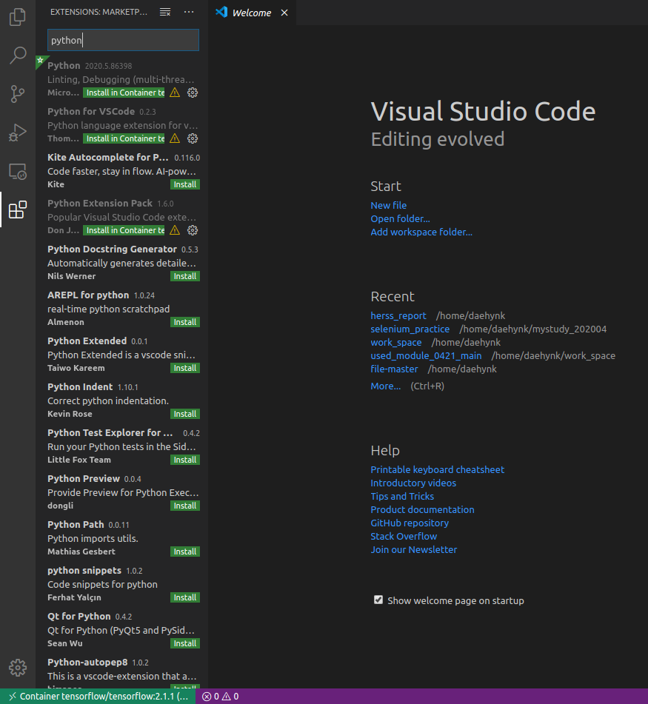The width and height of the screenshot is (648, 704).
Task: Open Stack Overflow link
Action: point(404,537)
